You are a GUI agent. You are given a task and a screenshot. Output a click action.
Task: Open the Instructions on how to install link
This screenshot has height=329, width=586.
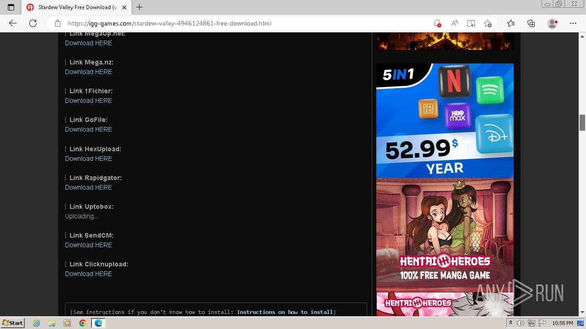[285, 312]
